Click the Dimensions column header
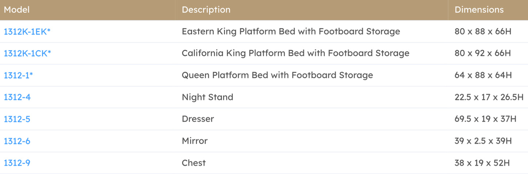The image size is (528, 174). (x=479, y=10)
